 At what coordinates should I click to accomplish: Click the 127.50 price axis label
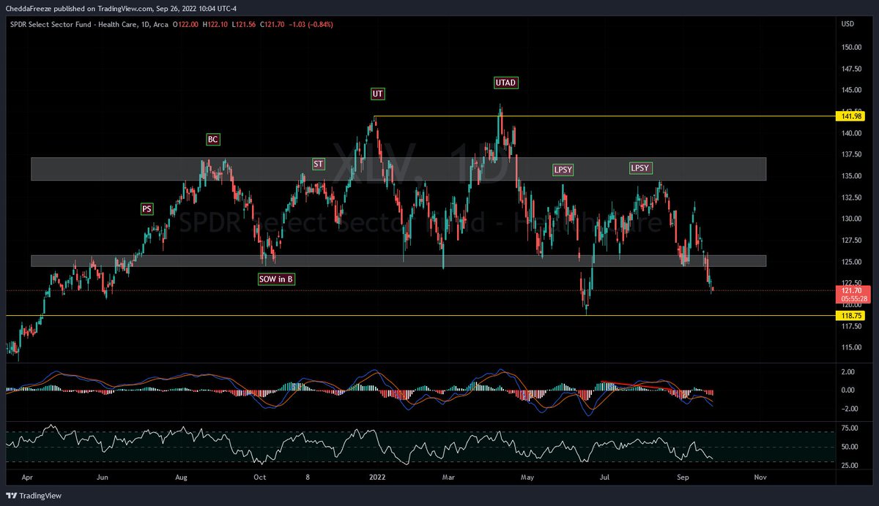click(x=851, y=240)
